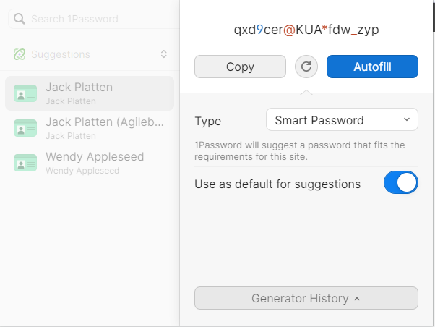Expand the Generator History section
Viewport: 435px width, 327px height.
coord(306,298)
